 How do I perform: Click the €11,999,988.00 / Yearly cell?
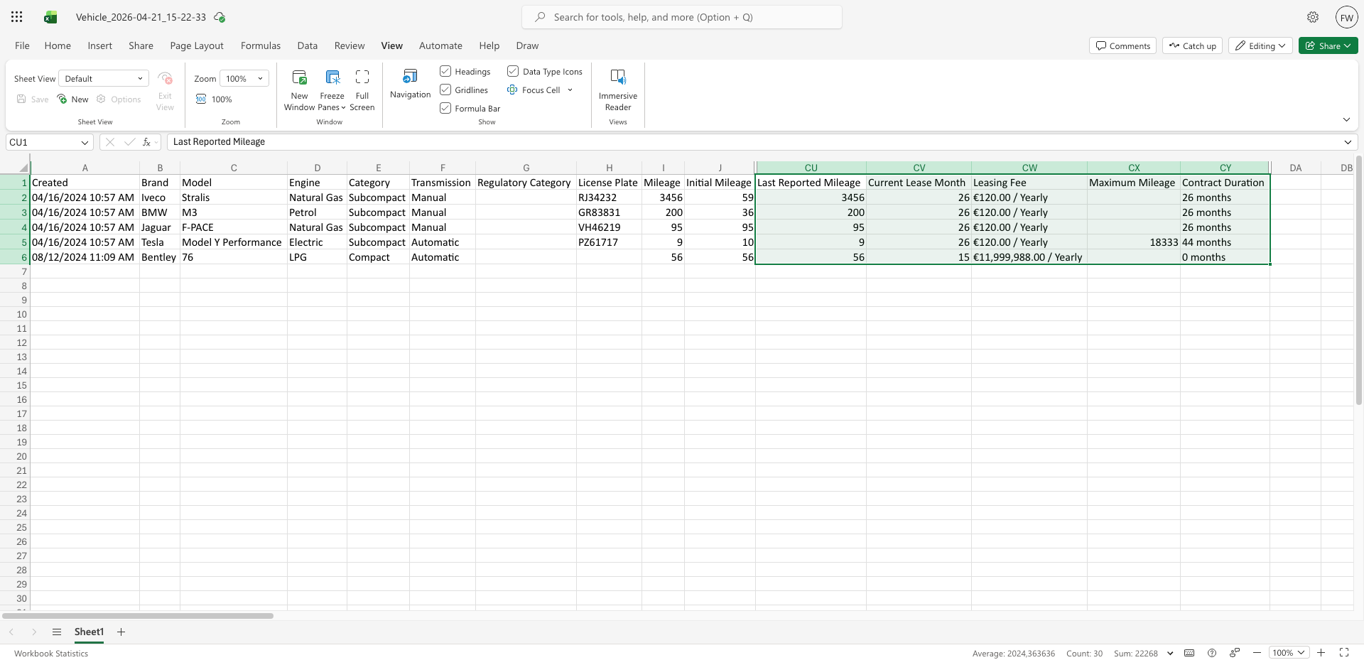pos(1029,257)
